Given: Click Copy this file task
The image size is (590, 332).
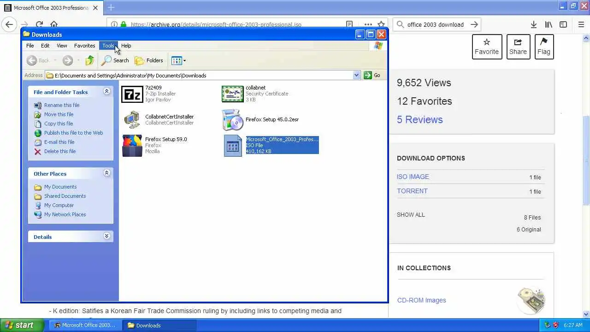Looking at the screenshot, I should click(x=59, y=124).
